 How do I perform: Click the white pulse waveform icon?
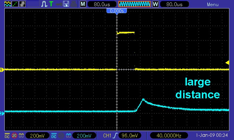tap(44, 4)
